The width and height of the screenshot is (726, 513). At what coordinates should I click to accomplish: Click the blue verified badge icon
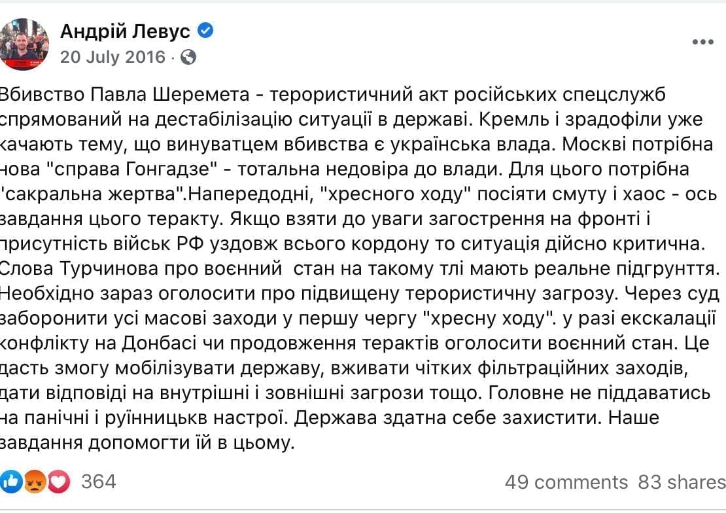(205, 31)
